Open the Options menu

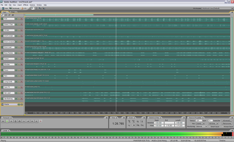[x=32, y=5]
